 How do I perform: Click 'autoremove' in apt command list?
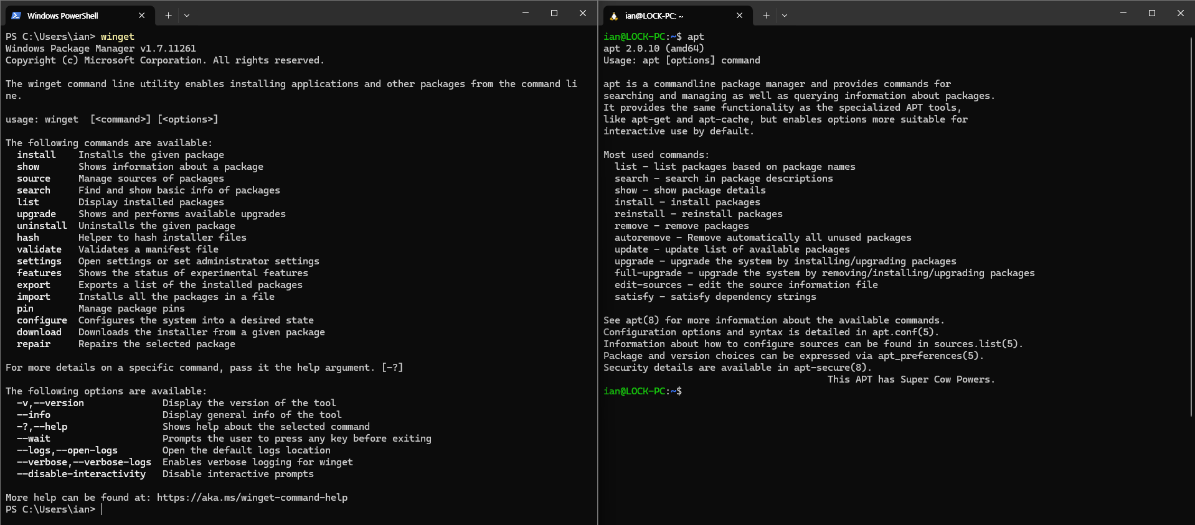[643, 238]
